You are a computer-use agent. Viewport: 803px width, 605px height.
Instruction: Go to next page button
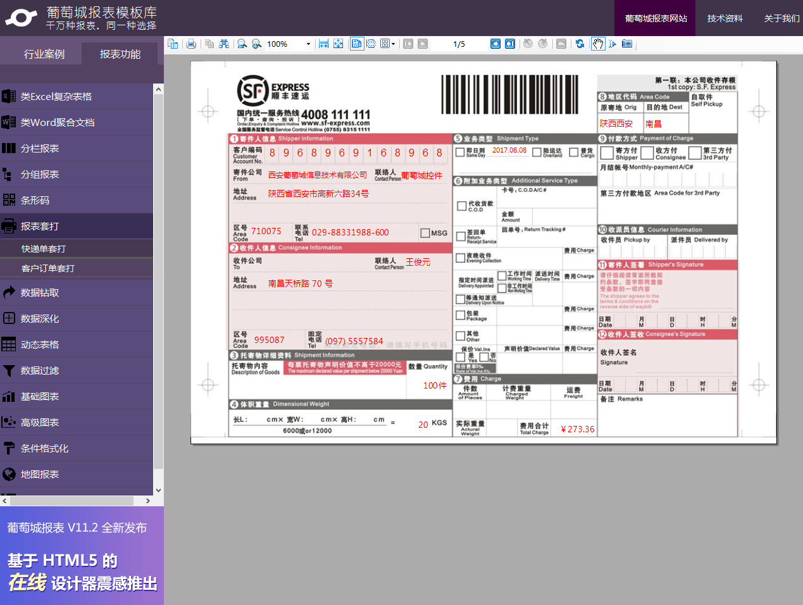(495, 44)
